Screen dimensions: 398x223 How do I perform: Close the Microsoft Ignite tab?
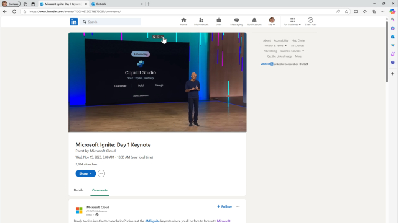click(86, 4)
